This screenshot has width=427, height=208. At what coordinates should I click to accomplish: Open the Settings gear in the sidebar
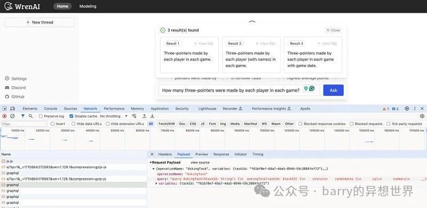7,79
